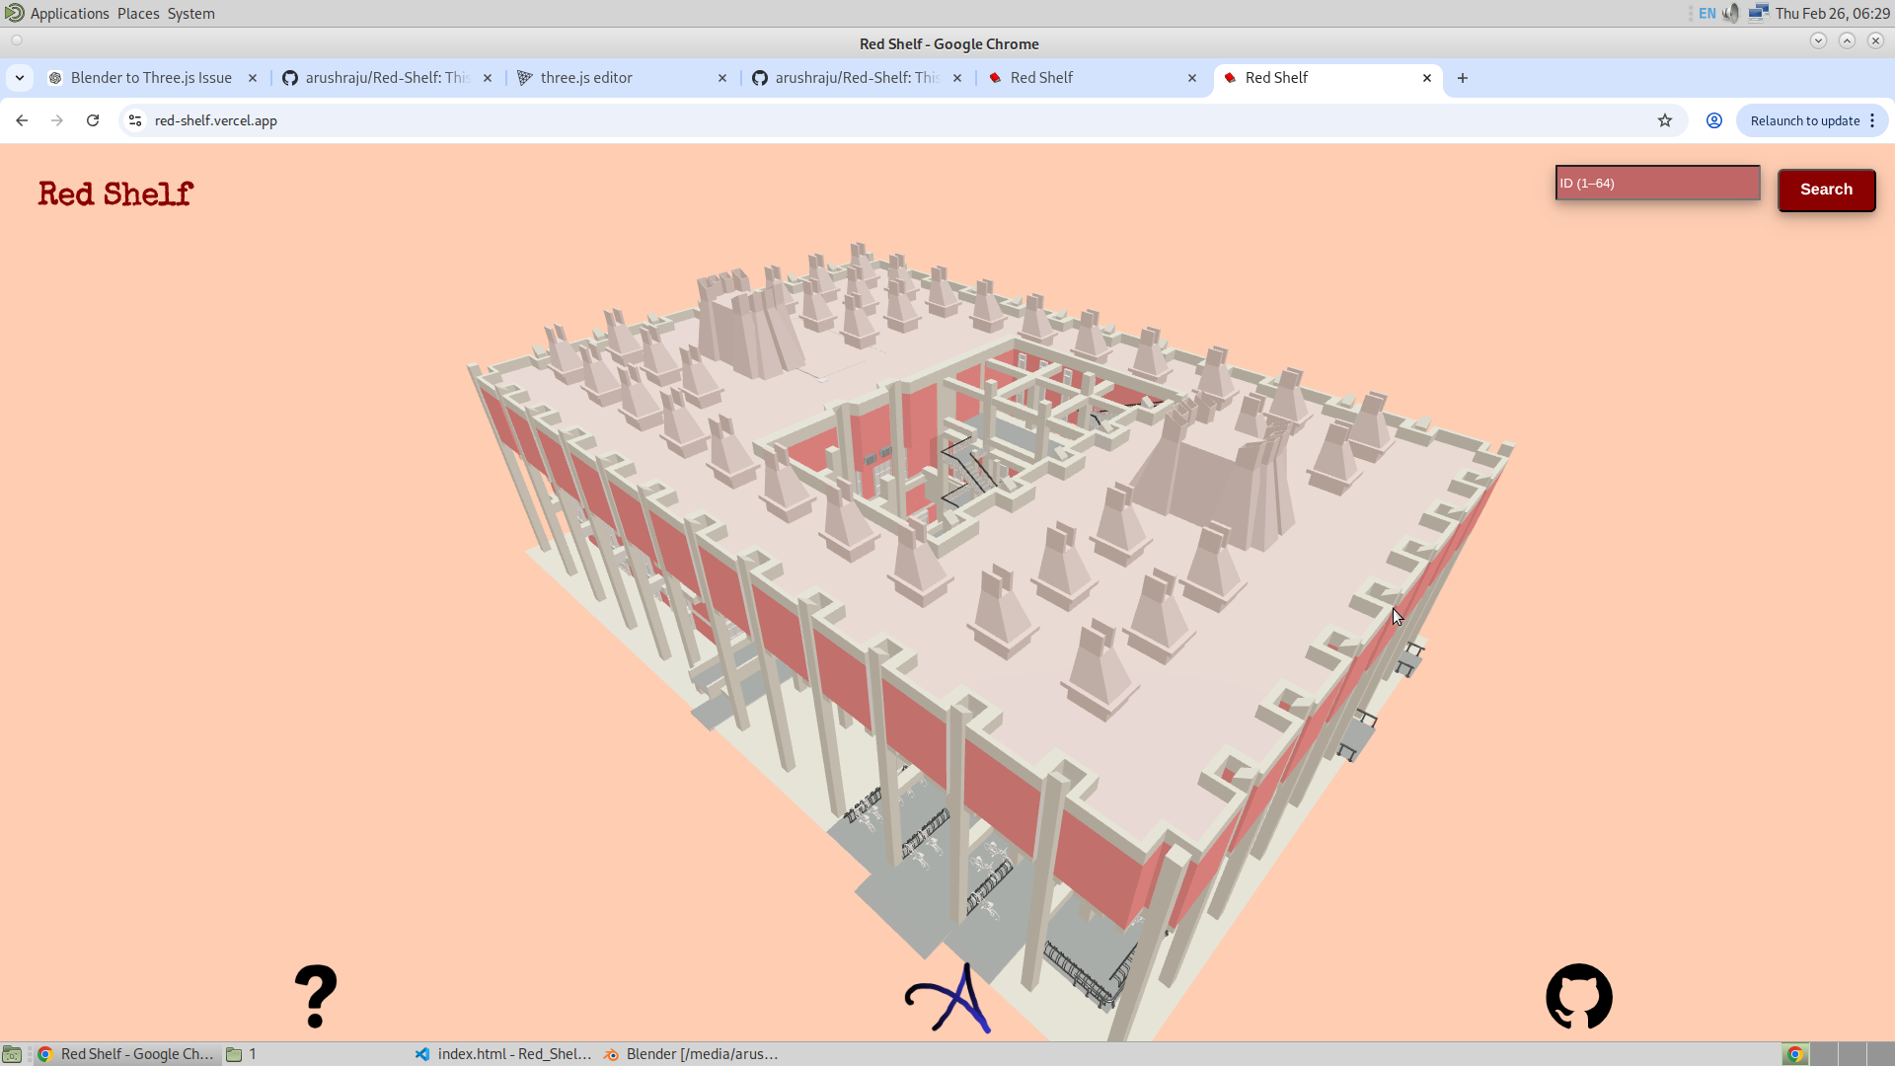Open the Applications menu
This screenshot has height=1066, width=1895.
click(68, 13)
